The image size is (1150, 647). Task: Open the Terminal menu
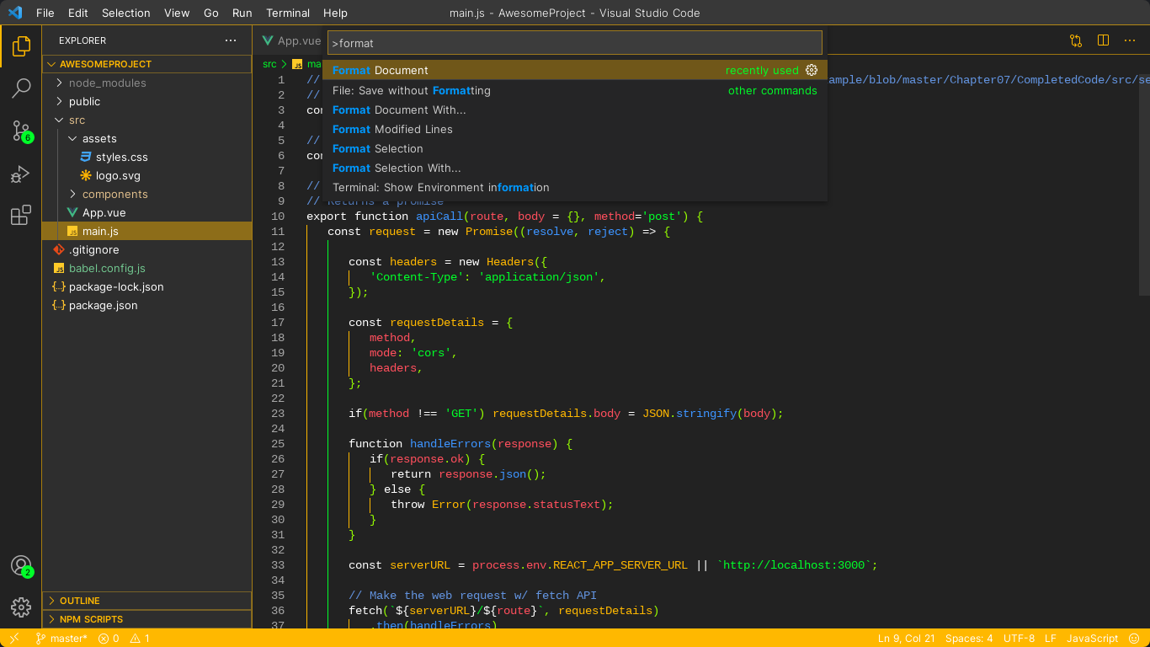point(288,13)
